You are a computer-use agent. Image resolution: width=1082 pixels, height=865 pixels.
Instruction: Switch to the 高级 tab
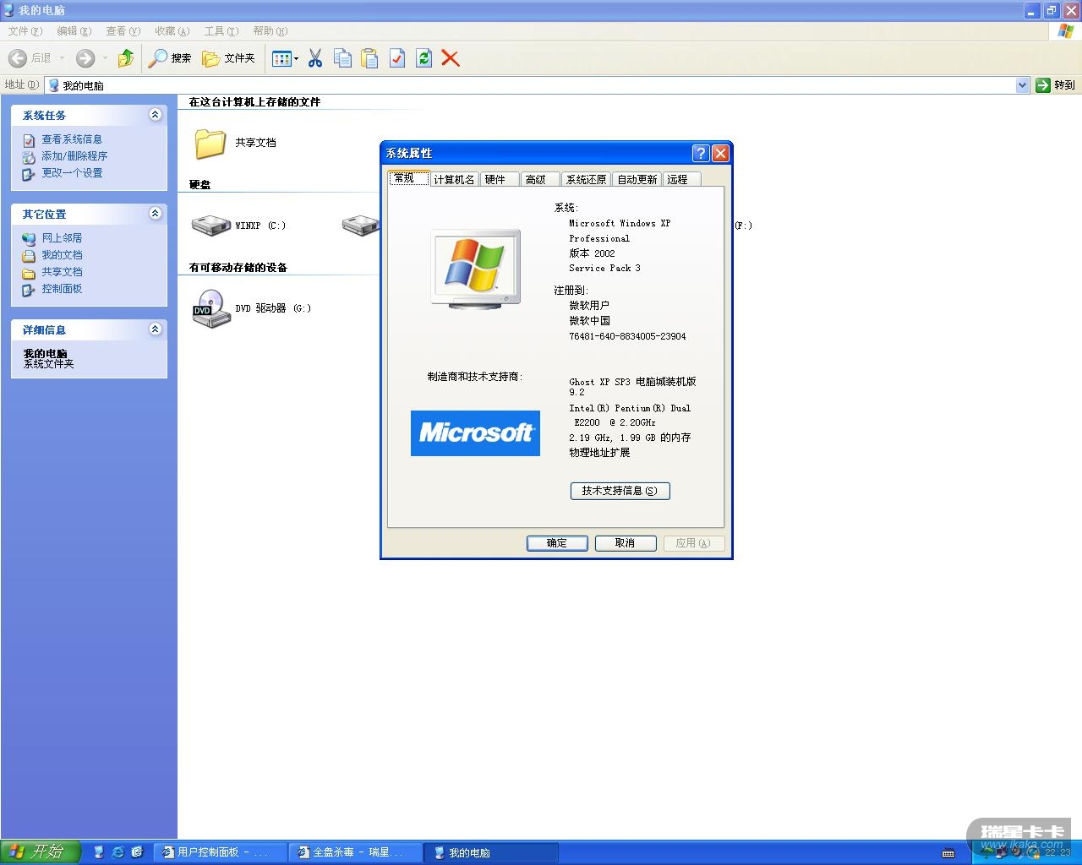tap(540, 179)
